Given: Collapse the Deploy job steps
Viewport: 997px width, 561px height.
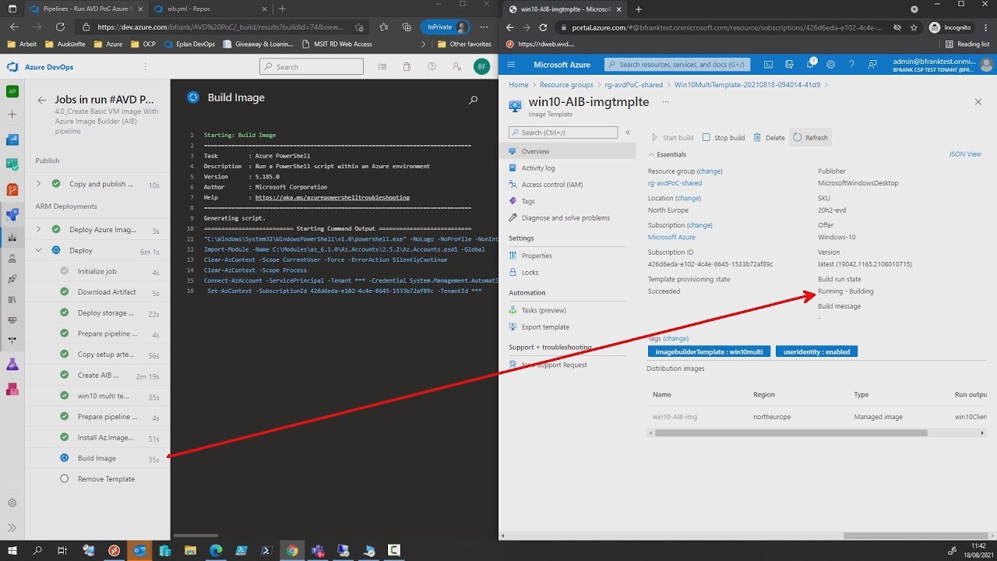Looking at the screenshot, I should point(38,250).
